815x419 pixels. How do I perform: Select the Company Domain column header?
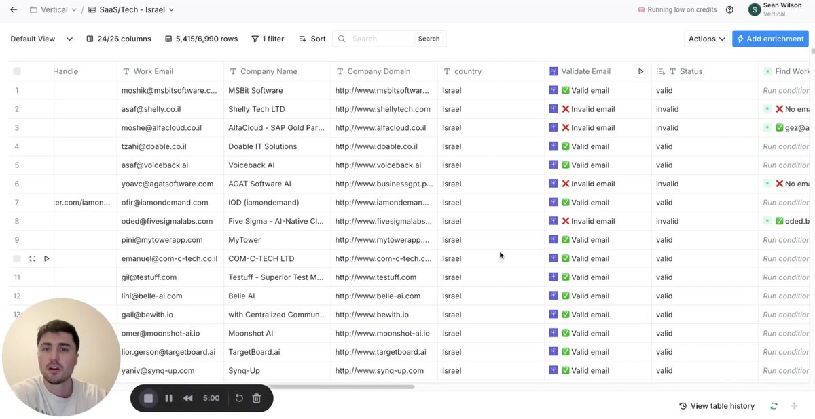[x=384, y=71]
